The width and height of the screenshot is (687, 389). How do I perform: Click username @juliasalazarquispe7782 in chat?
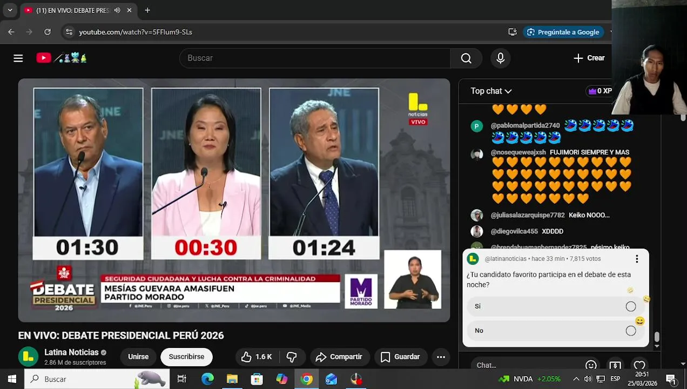coord(528,215)
